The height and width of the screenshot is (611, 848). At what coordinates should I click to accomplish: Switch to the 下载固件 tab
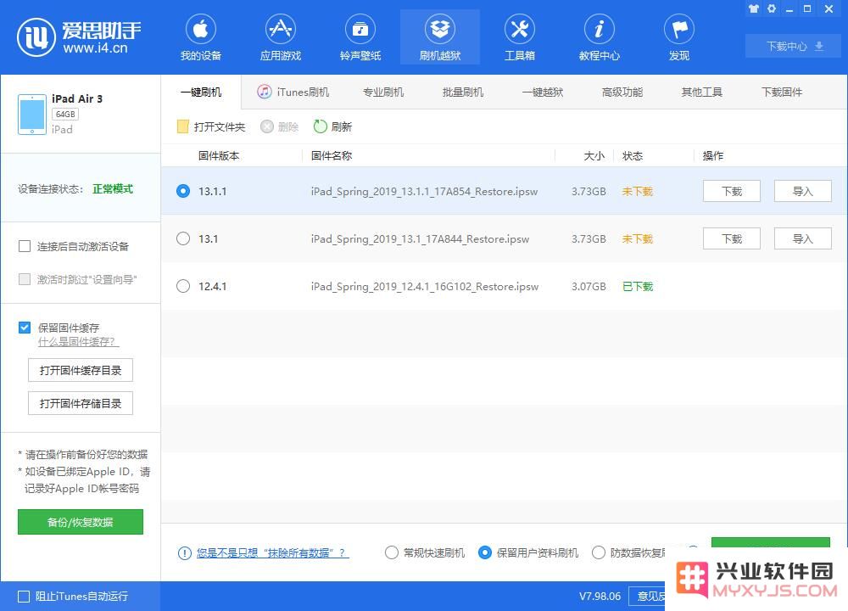782,92
